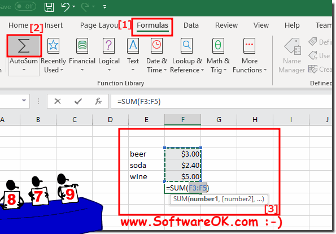Select the $3.00 cell
The width and height of the screenshot is (336, 234).
(182, 154)
